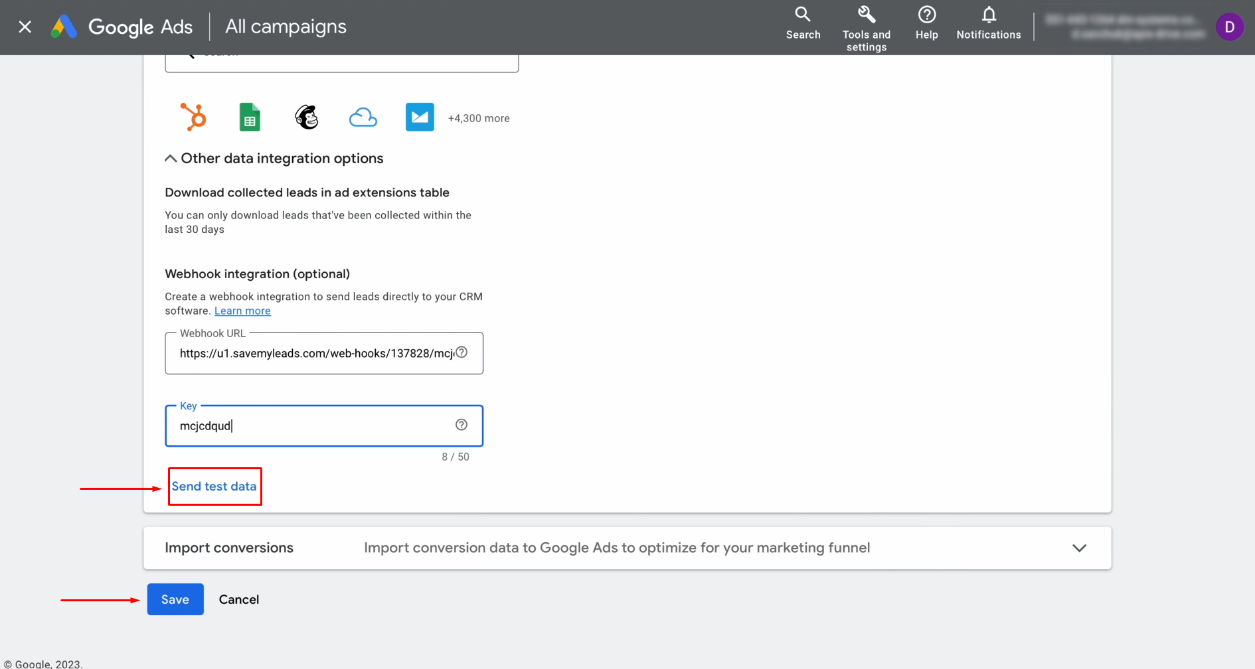Click the integrations search box
Screen dimensions: 1255x669
[341, 63]
